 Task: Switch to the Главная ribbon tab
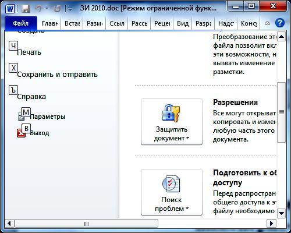(x=49, y=23)
